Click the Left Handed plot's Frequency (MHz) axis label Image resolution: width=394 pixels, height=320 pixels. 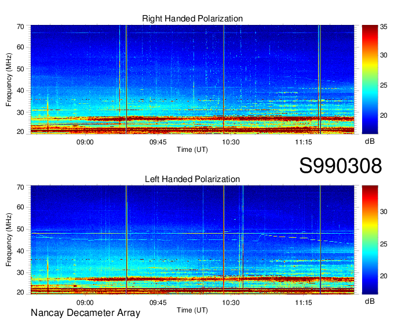pyautogui.click(x=9, y=240)
